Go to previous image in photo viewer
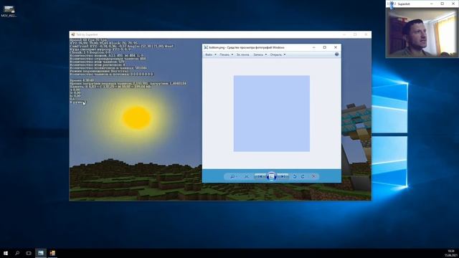Screen dimensions: 459x258 260,176
